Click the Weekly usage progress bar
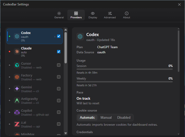Viewport: 185px width, 137px height. click(125, 82)
